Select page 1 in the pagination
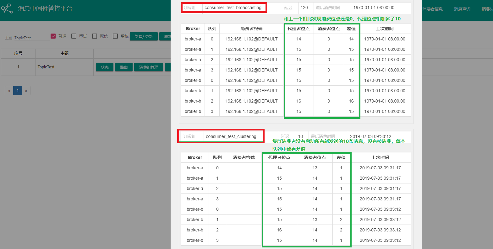The width and height of the screenshot is (493, 249). click(x=18, y=91)
